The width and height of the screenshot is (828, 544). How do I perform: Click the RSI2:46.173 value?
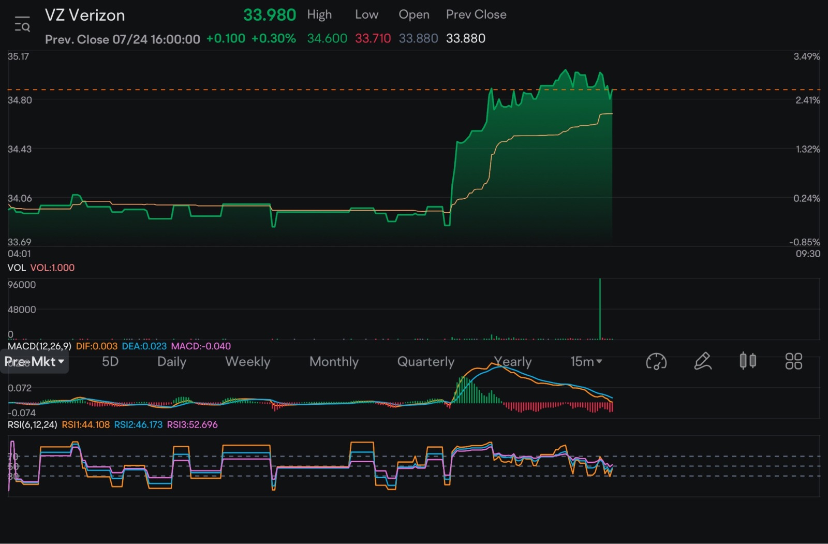point(138,424)
